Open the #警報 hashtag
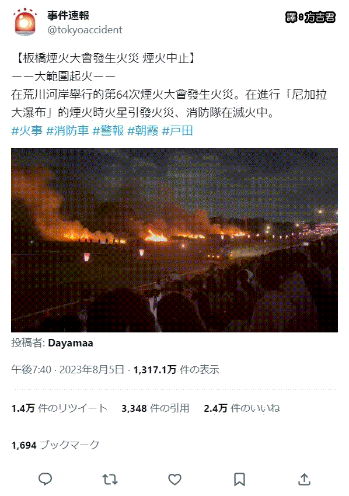This screenshot has height=496, width=349. click(108, 131)
